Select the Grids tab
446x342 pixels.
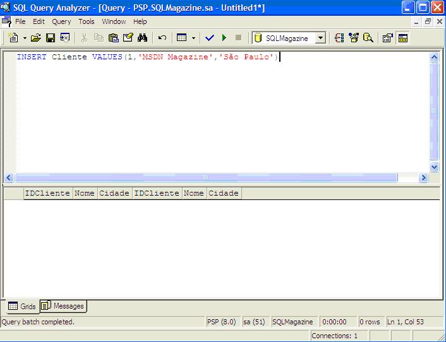[x=22, y=306]
